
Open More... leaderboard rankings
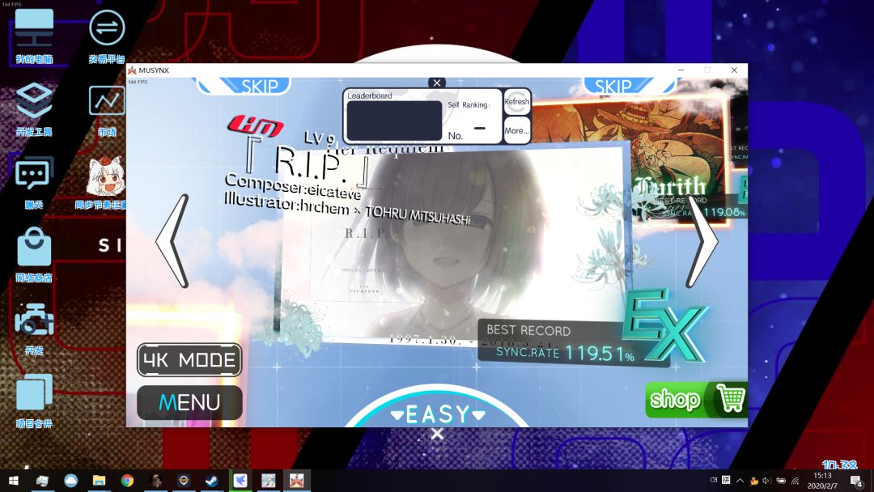[516, 130]
